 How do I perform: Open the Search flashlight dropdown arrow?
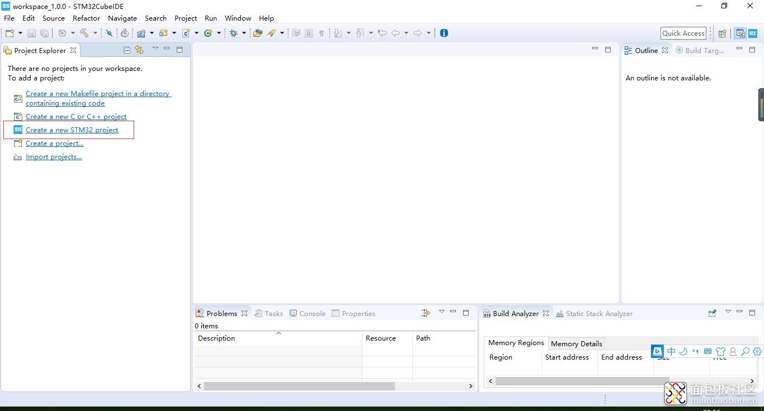point(282,34)
